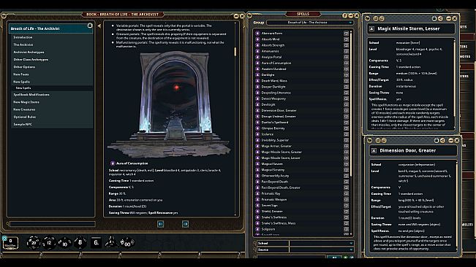This screenshot has height=267, width=476.
Task: Go to next page in book
Action: pyautogui.click(x=185, y=224)
